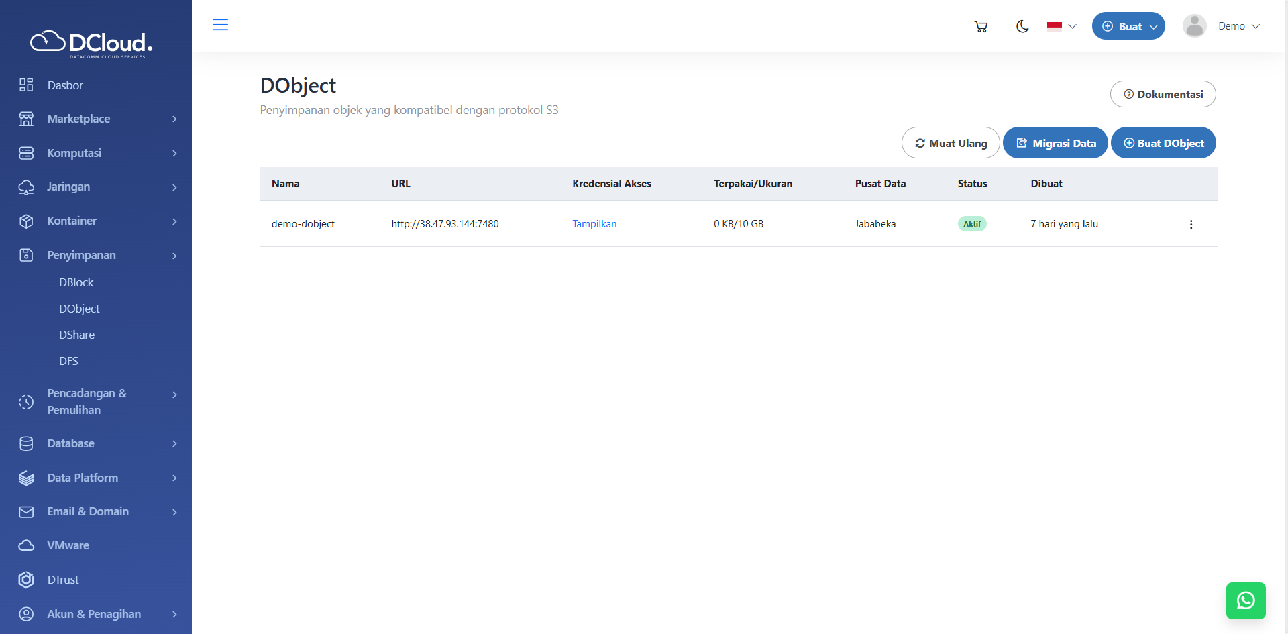Open the Demo user account menu
The image size is (1288, 634).
pos(1222,27)
